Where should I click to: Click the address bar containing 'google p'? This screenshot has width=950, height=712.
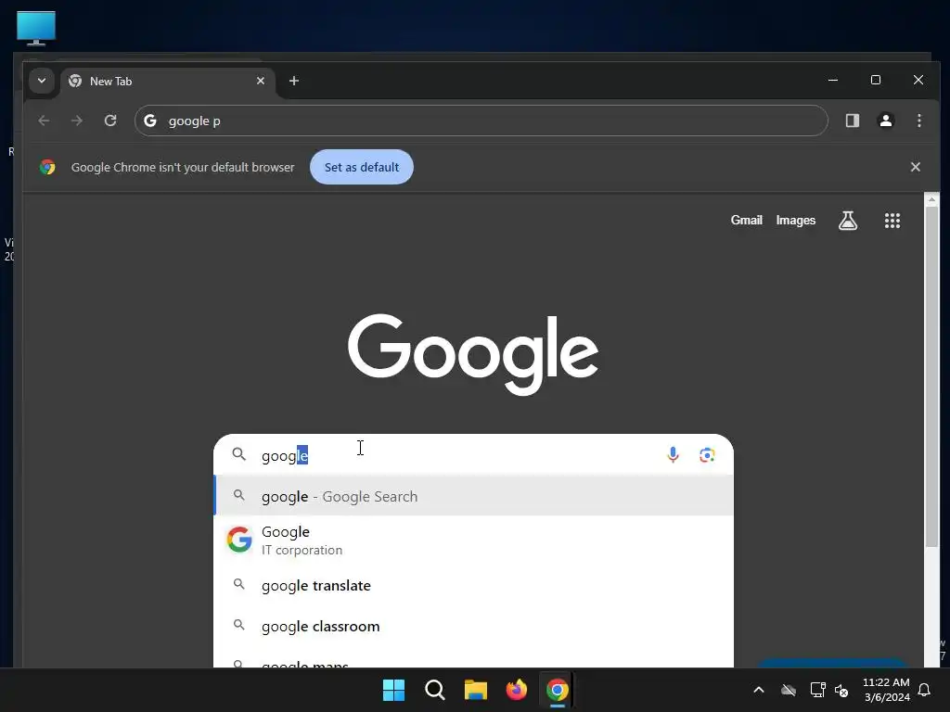point(481,121)
